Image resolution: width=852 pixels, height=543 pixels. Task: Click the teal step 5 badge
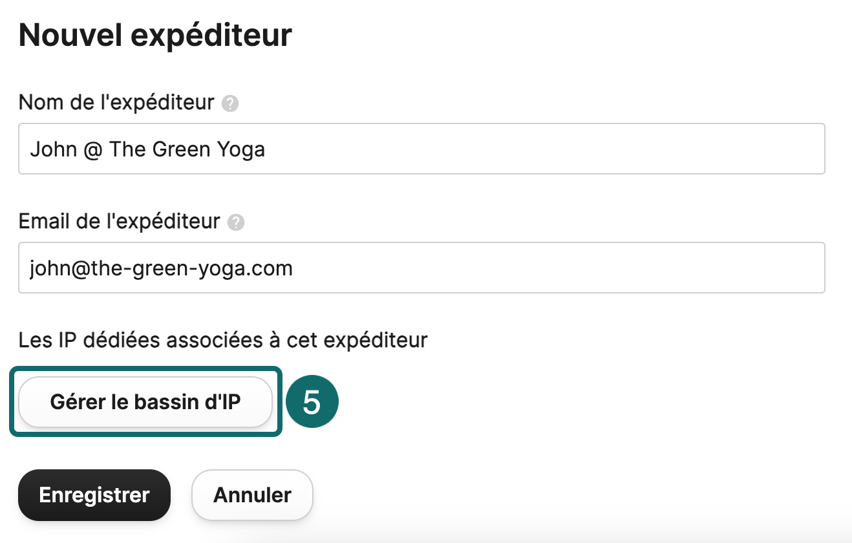pyautogui.click(x=312, y=402)
